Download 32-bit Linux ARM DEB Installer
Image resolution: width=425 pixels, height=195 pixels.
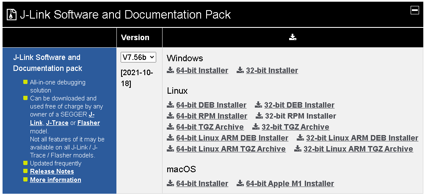[362, 138]
